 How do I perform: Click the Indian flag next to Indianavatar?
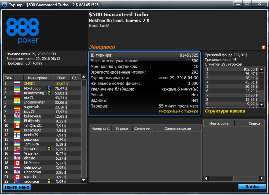(17, 102)
